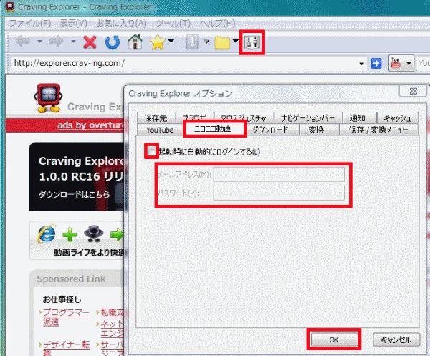Select the YouTube search engine icon
This screenshot has height=356, width=430.
tap(396, 63)
